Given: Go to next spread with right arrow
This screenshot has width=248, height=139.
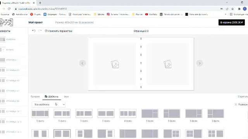Looking at the screenshot, I should tap(200, 63).
